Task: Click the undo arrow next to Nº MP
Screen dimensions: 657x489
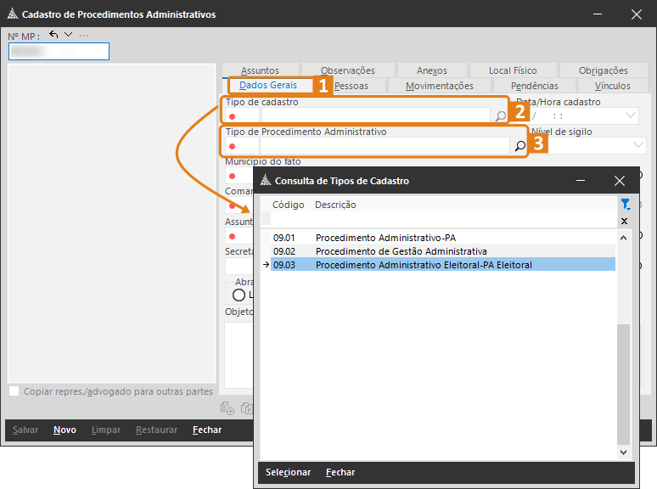Action: pyautogui.click(x=53, y=34)
